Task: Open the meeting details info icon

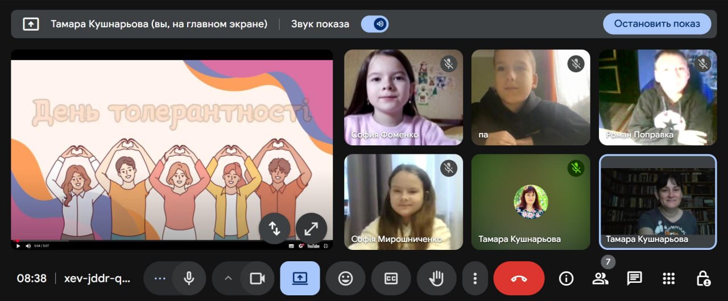Action: (x=566, y=278)
